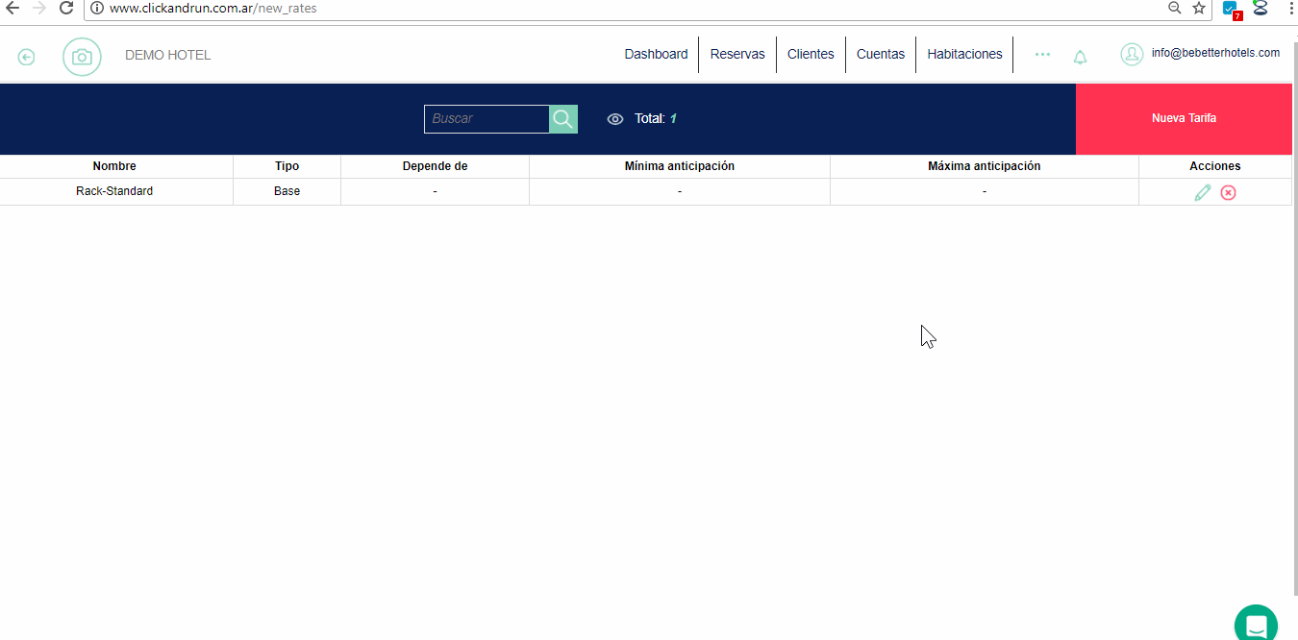The image size is (1298, 640).
Task: Open the Dashboard menu item
Action: (656, 55)
